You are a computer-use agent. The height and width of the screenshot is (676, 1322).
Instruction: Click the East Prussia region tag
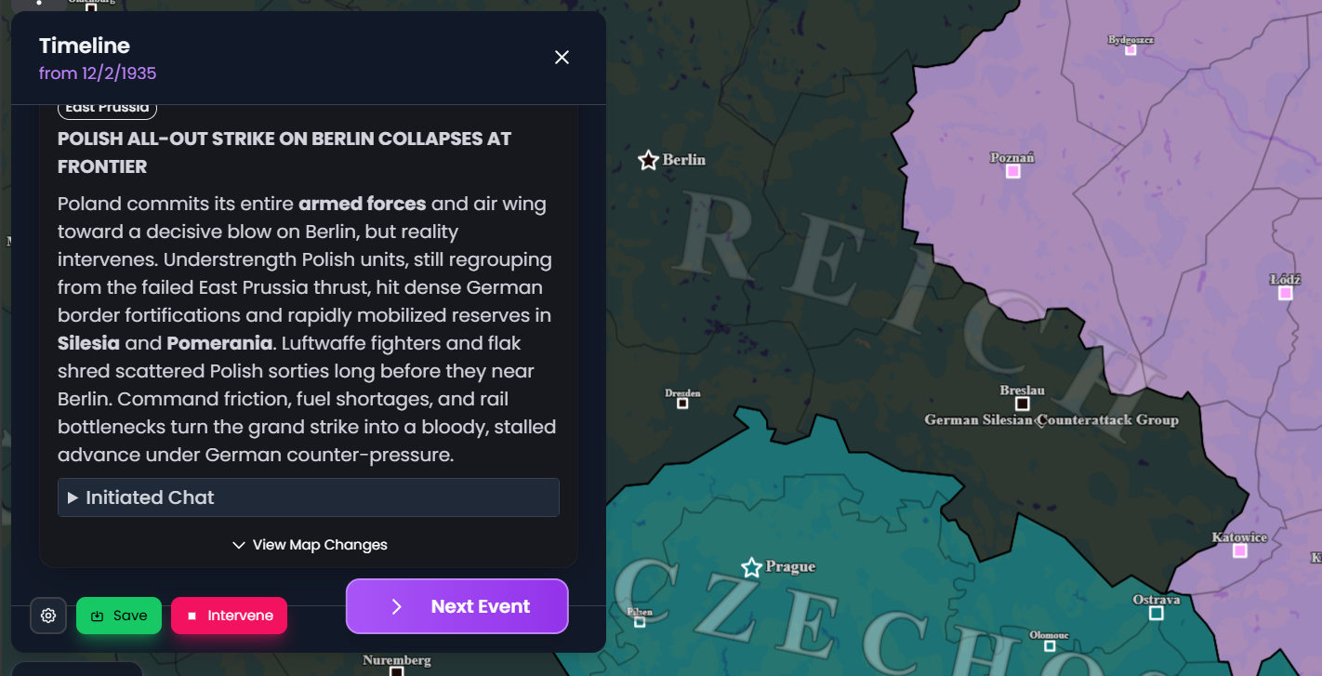[107, 108]
